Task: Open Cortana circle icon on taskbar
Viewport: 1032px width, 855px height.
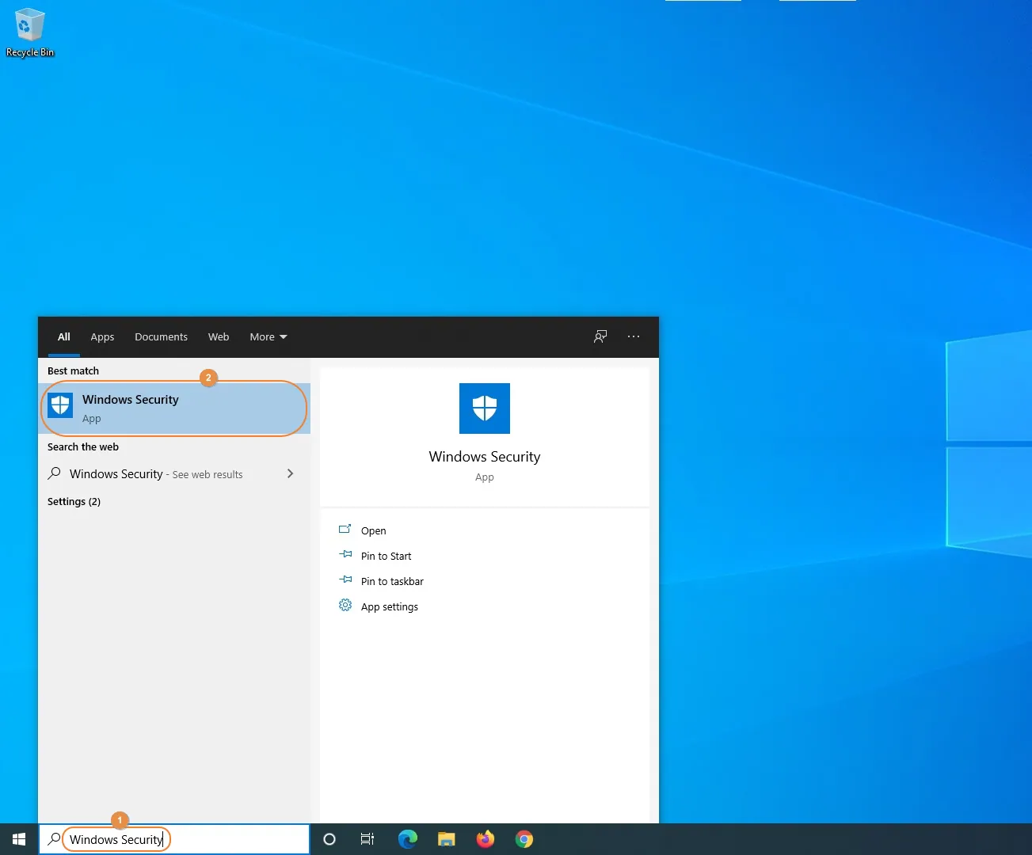Action: coord(329,839)
